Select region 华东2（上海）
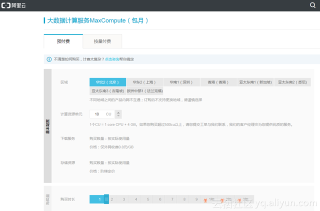The height and width of the screenshot is (211, 320). point(144,82)
